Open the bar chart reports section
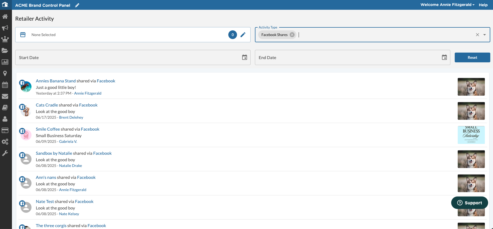This screenshot has height=229, width=493. pyautogui.click(x=5, y=62)
